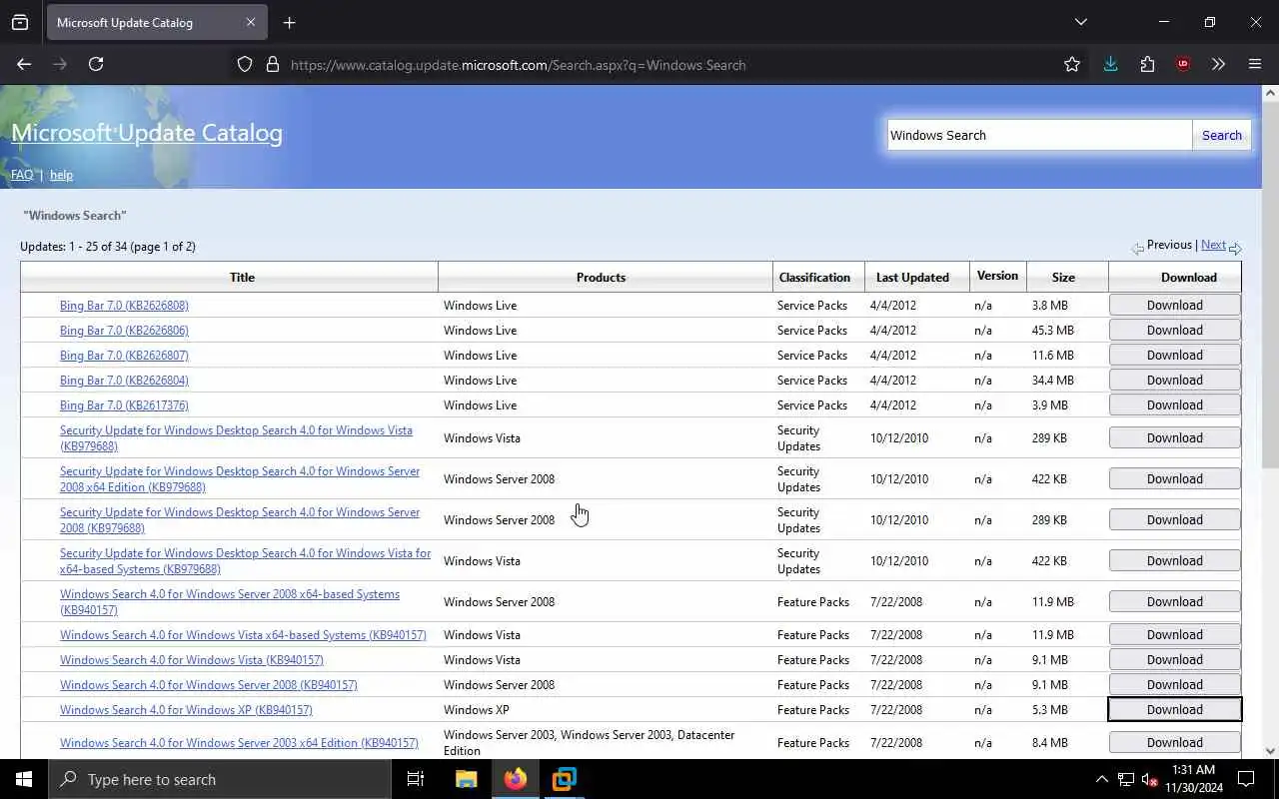Click the browser address bar URL
The height and width of the screenshot is (799, 1279).
tap(518, 65)
